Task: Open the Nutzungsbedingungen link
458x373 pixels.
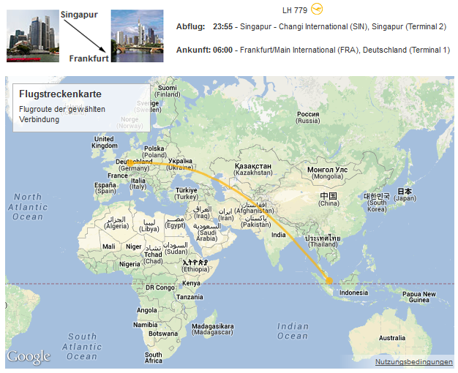Action: [x=413, y=362]
